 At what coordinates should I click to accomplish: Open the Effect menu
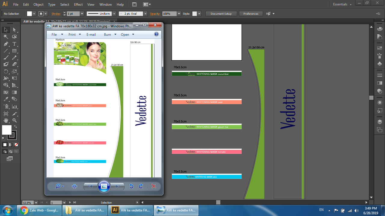(79, 4)
